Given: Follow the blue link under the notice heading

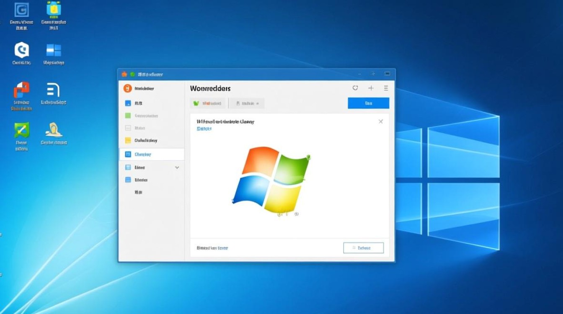Looking at the screenshot, I should click(x=204, y=129).
